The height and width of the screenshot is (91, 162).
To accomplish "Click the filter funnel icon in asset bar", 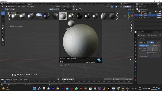I will (x=80, y=9).
